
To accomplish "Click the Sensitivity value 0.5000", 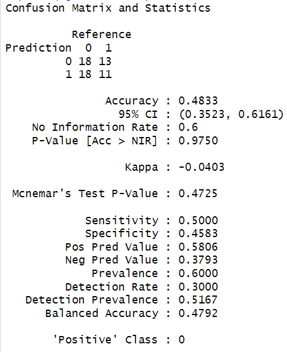I will coord(198,221).
